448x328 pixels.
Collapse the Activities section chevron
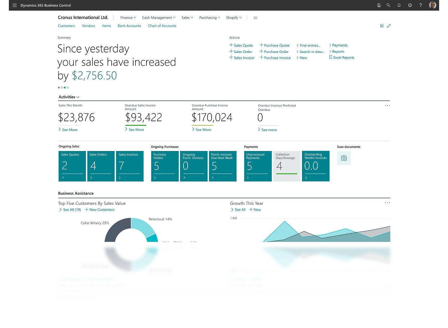click(78, 97)
